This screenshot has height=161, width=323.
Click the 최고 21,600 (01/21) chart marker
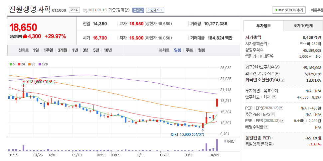[39, 82]
